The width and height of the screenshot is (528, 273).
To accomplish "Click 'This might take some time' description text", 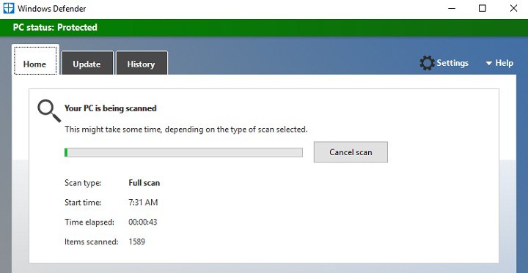I will click(186, 129).
